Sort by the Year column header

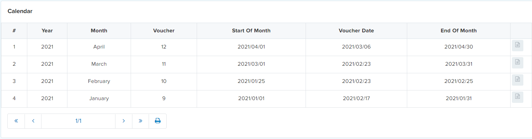coord(47,31)
